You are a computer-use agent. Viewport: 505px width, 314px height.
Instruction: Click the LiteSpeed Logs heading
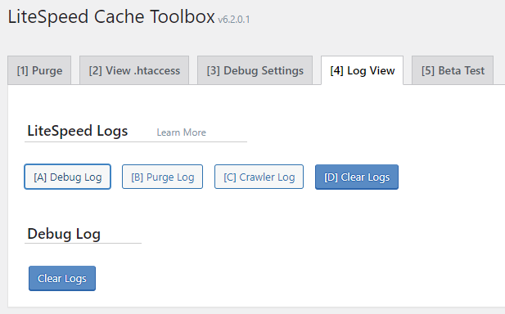pos(77,131)
